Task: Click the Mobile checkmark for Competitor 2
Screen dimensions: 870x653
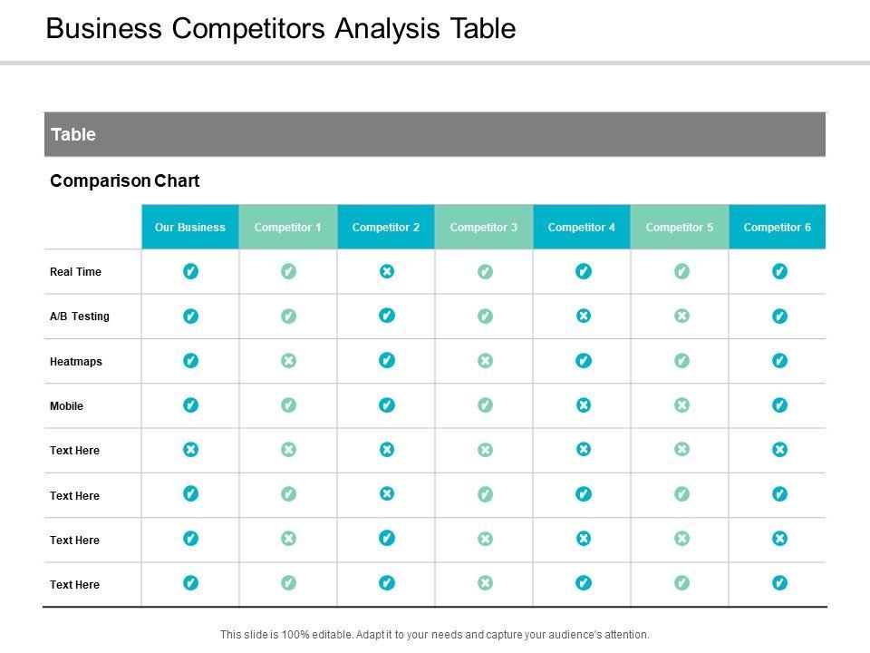Action: coord(387,405)
